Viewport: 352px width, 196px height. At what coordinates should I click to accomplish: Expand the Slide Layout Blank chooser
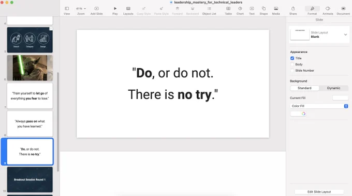pyautogui.click(x=345, y=35)
